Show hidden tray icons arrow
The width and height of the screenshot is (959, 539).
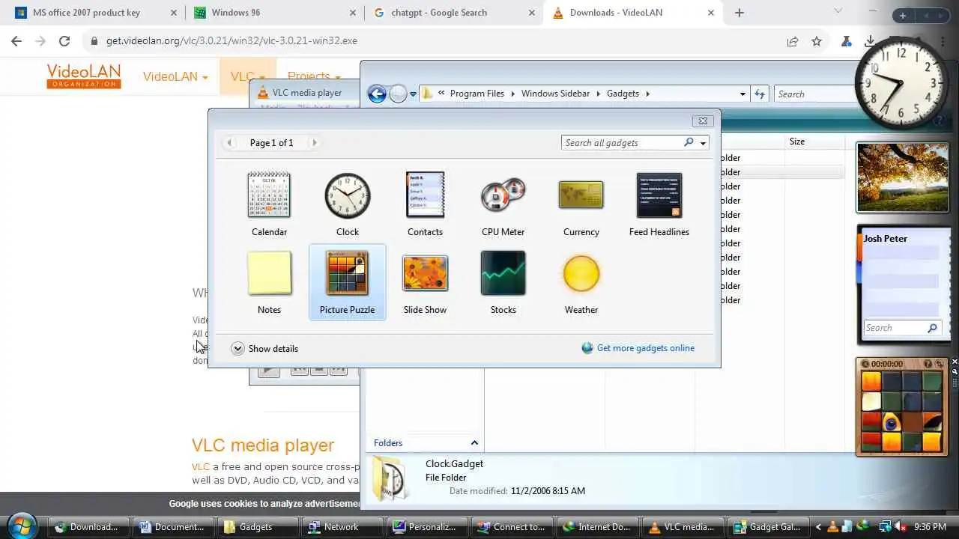tap(818, 527)
